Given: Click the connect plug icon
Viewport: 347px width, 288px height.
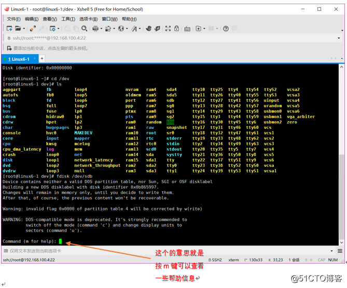Looking at the screenshot, I should point(33,29).
